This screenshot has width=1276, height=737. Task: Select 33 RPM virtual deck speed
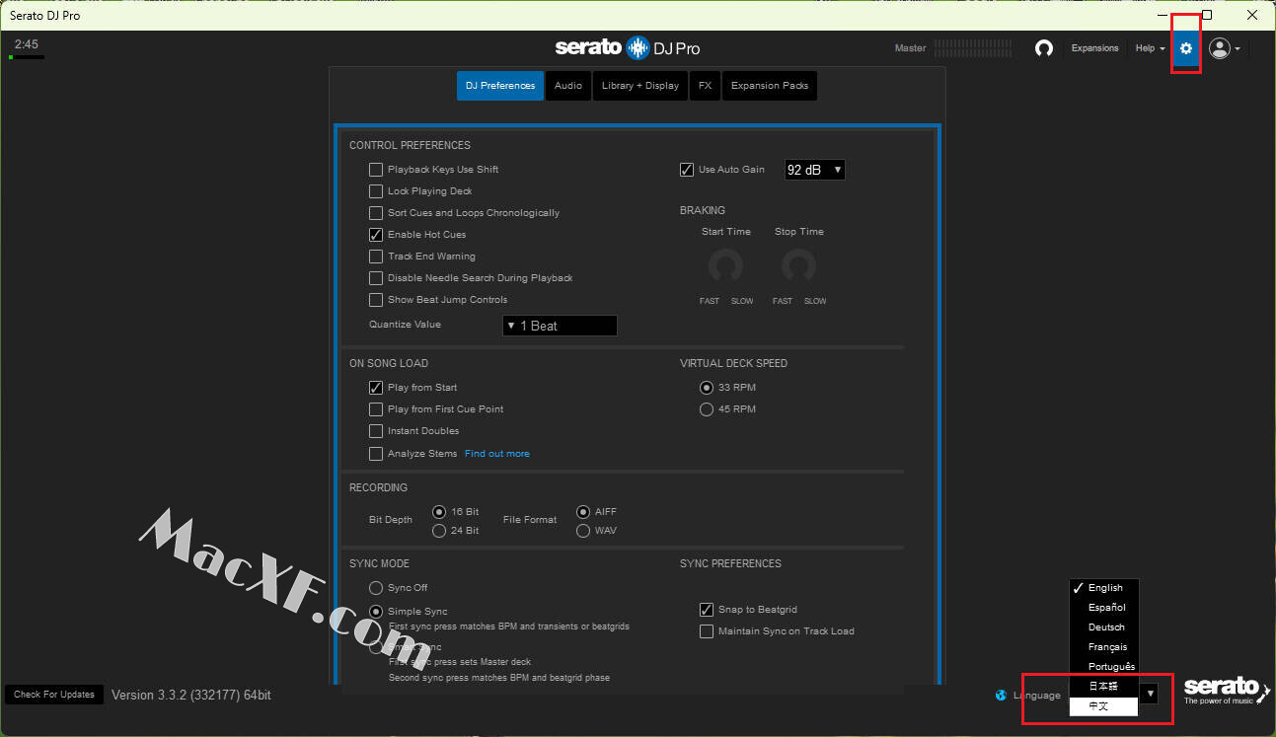click(x=707, y=388)
